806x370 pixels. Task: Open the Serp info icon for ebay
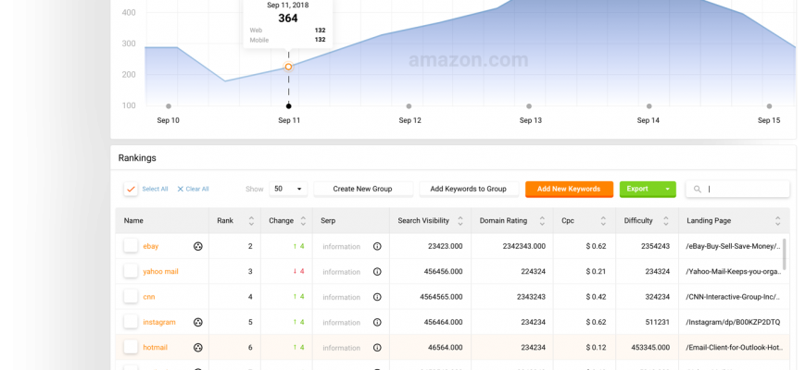pyautogui.click(x=377, y=246)
